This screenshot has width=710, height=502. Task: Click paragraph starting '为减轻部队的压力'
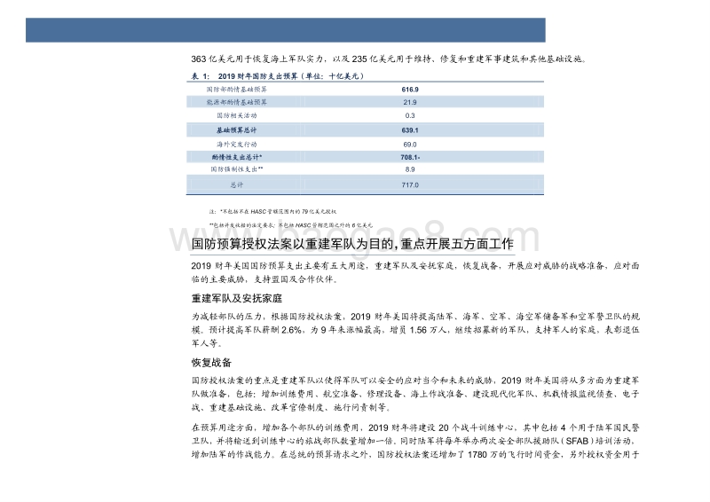[415, 330]
